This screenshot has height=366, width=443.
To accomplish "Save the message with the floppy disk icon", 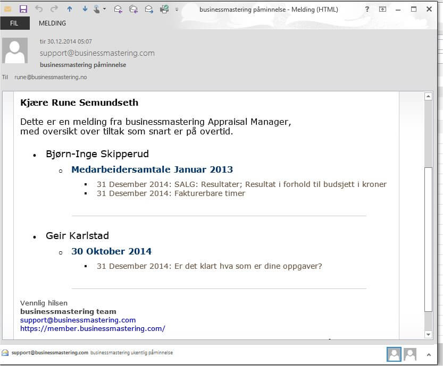I will click(x=23, y=10).
